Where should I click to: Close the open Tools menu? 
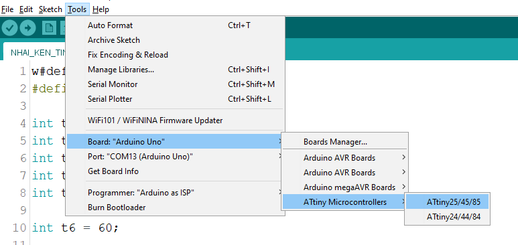[x=77, y=9]
